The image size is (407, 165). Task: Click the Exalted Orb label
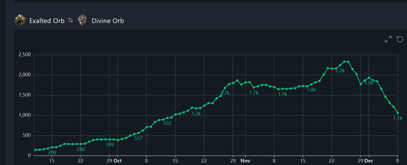47,21
